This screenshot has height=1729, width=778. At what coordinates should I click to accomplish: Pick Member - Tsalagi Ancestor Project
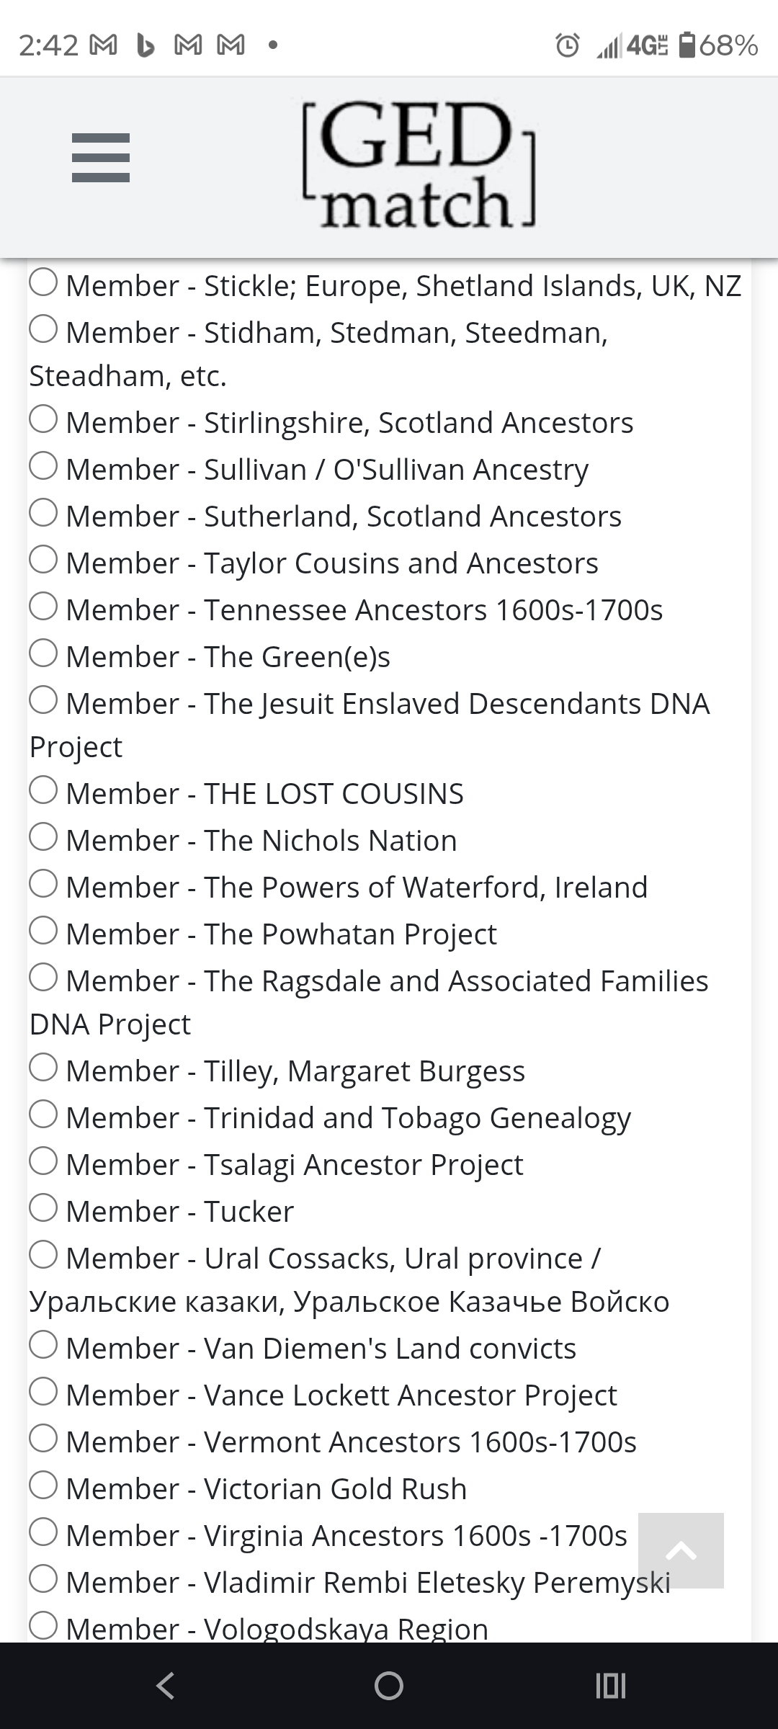tap(43, 1163)
